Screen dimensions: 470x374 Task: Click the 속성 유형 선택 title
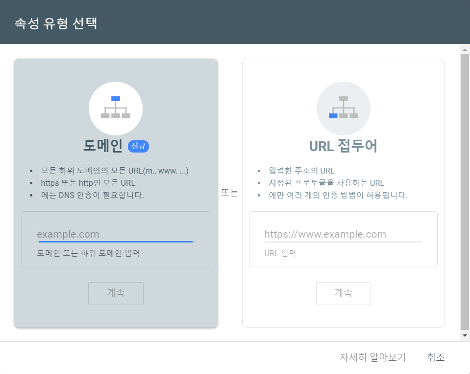click(56, 23)
